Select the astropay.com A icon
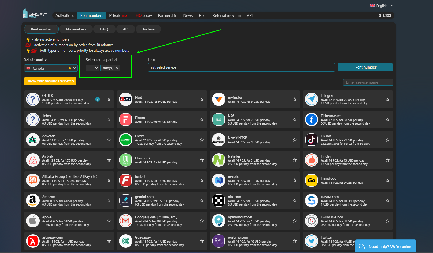Screen dimensions: 433x253 click(33, 241)
